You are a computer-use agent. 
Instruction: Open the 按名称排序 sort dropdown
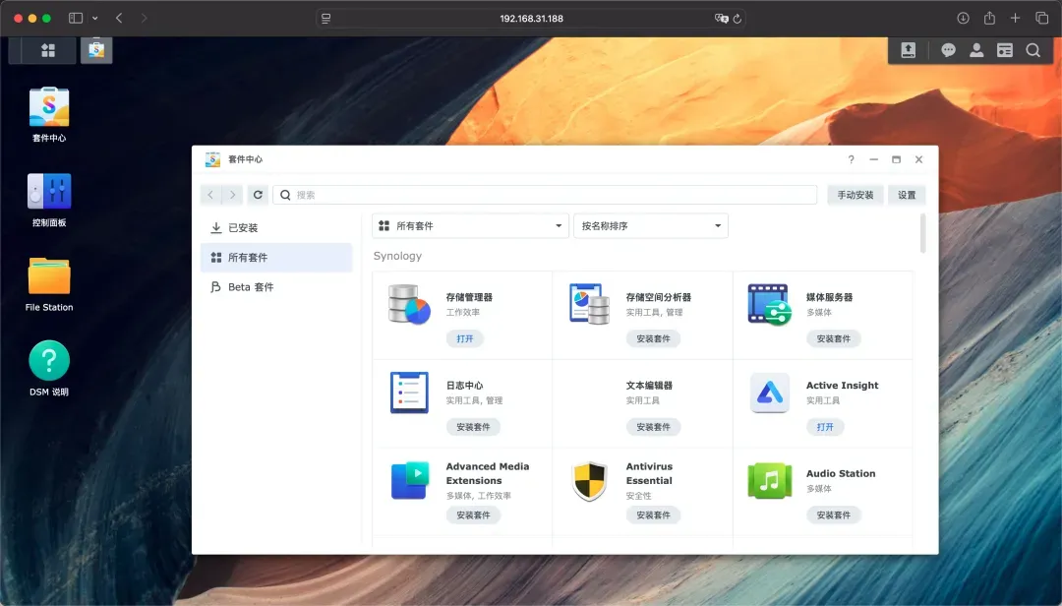coord(651,225)
